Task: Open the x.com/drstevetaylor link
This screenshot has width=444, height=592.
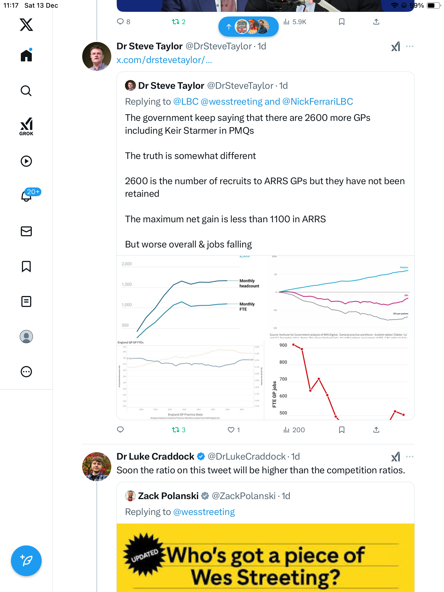Action: click(164, 60)
